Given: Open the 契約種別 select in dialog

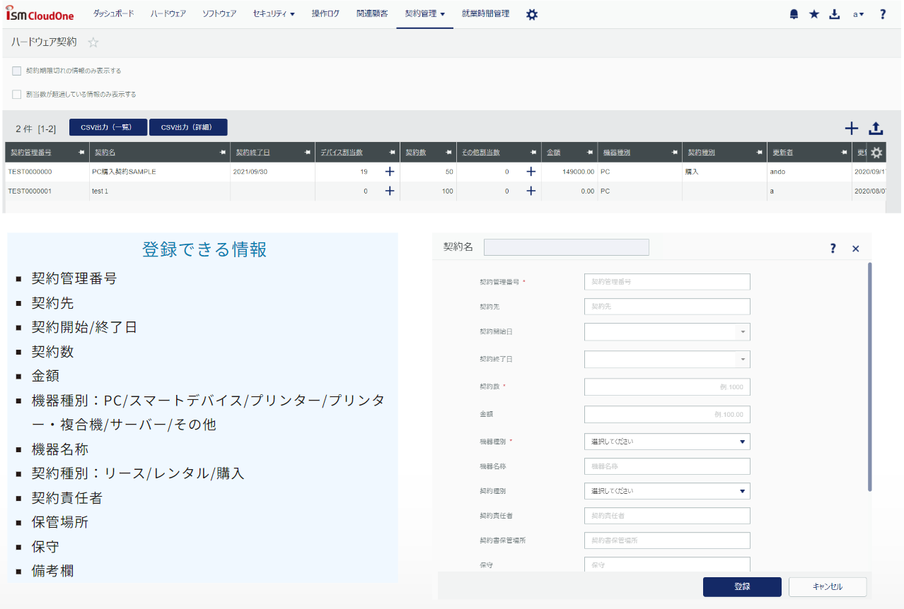Looking at the screenshot, I should point(667,491).
